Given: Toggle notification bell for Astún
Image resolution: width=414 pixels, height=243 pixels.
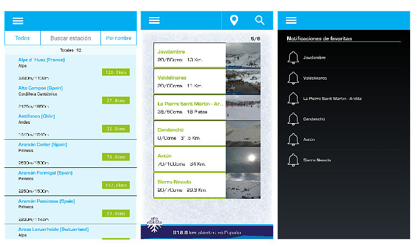Looking at the screenshot, I should tap(293, 140).
